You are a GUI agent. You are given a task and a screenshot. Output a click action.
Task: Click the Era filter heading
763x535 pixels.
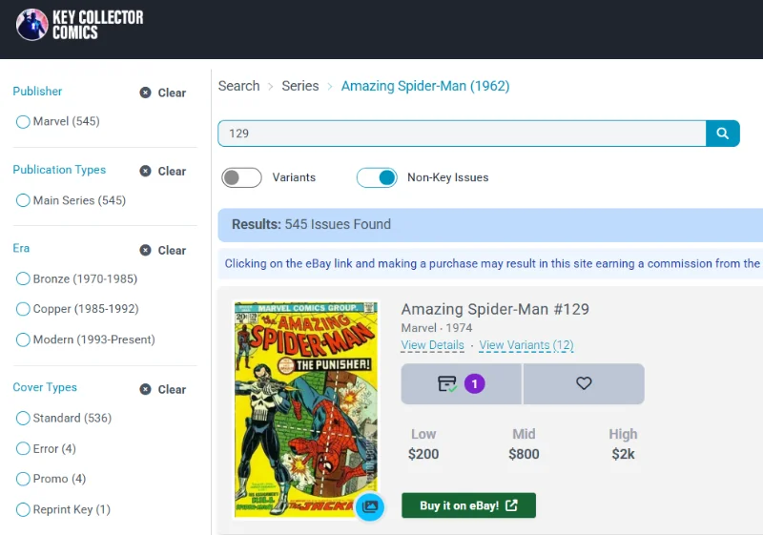(x=21, y=248)
